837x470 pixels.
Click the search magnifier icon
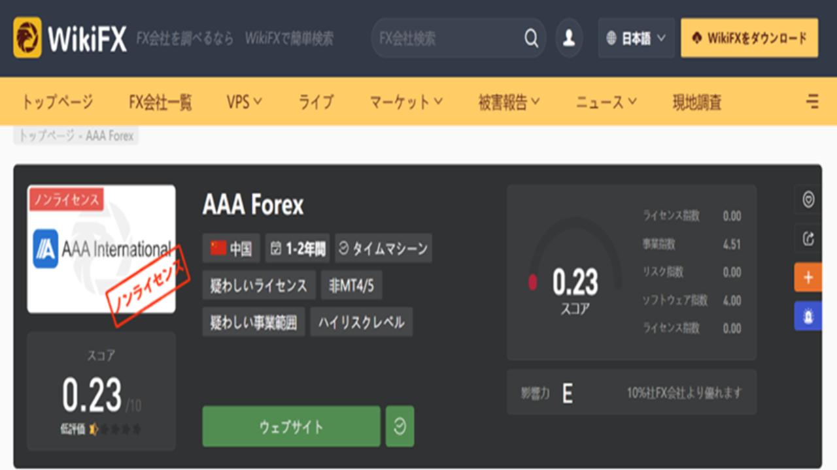(532, 39)
